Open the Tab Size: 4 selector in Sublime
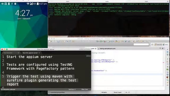This screenshot has height=96, width=170. tap(72, 89)
